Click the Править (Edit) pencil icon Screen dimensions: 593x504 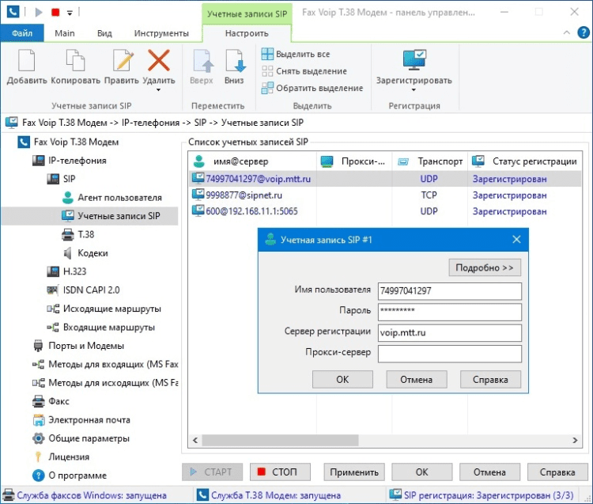click(123, 62)
